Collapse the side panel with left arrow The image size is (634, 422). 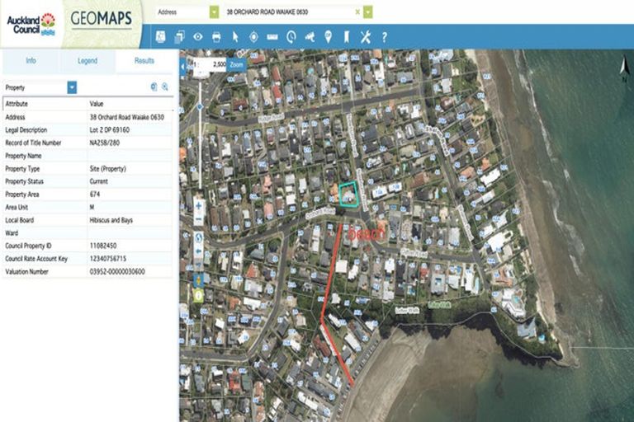pyautogui.click(x=182, y=67)
